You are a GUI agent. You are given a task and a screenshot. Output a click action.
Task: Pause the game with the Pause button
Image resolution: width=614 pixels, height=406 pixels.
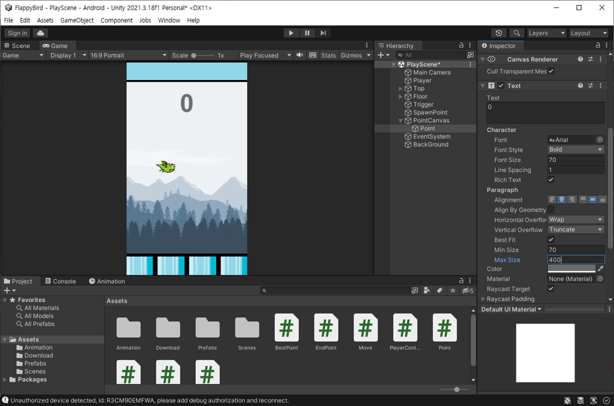coord(307,33)
